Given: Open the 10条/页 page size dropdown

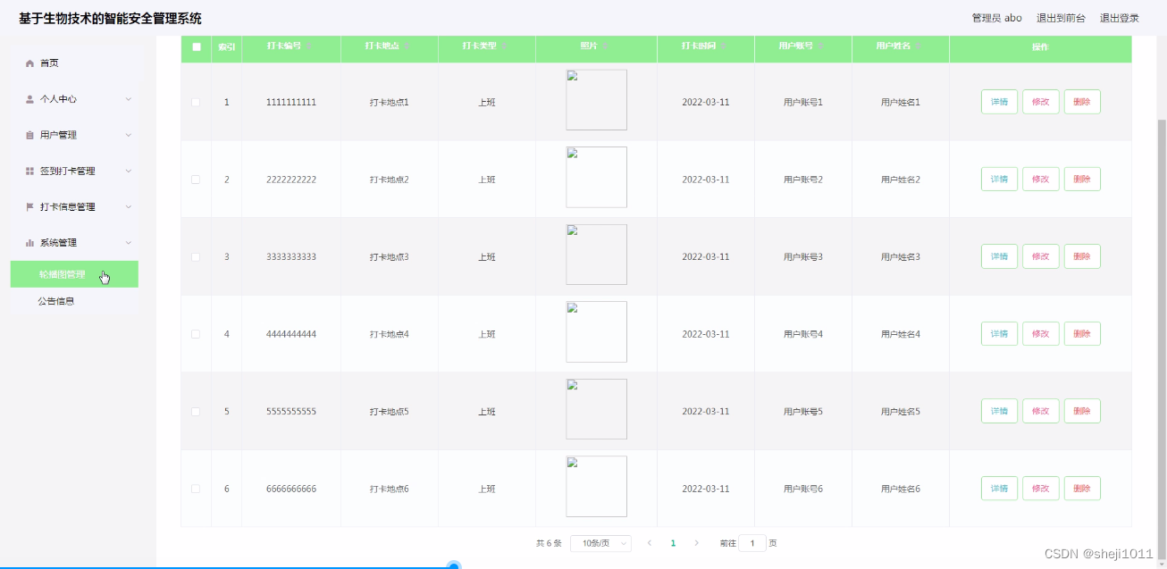Looking at the screenshot, I should (x=600, y=542).
